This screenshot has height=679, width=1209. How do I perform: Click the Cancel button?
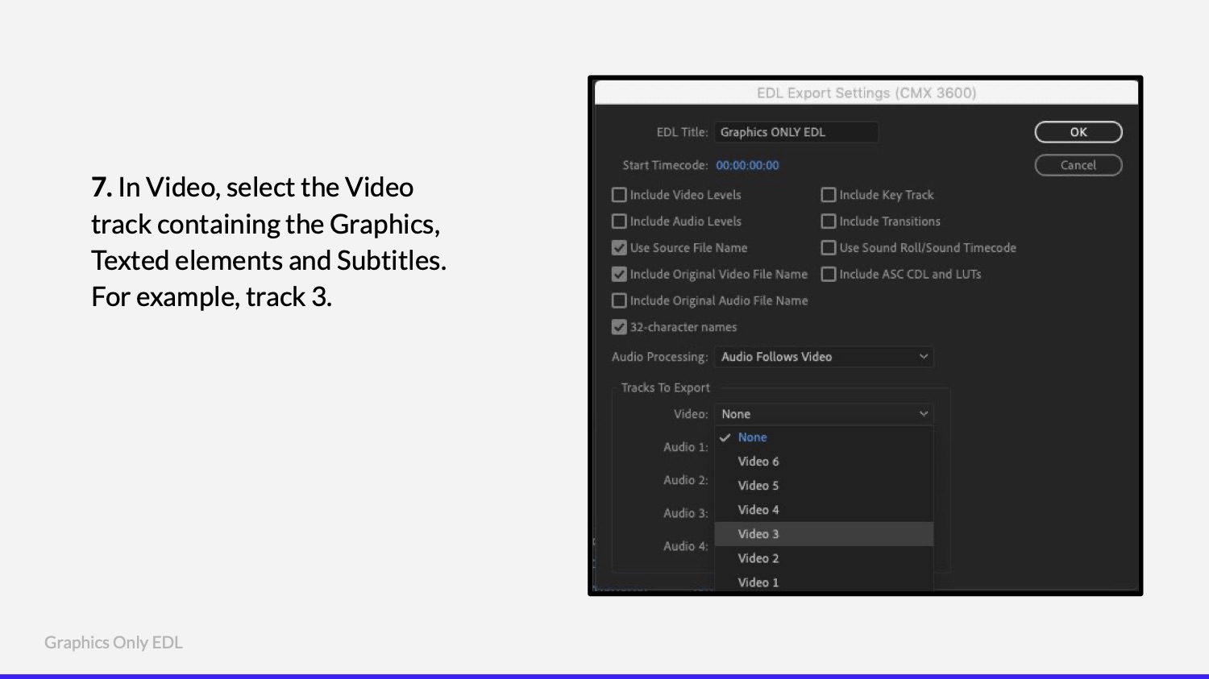coord(1078,165)
